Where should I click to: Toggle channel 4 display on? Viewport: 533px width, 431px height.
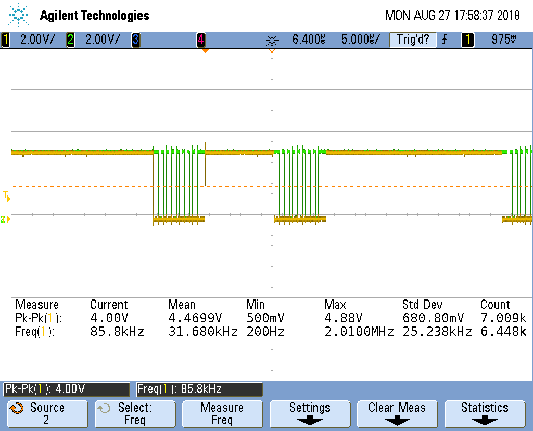202,40
